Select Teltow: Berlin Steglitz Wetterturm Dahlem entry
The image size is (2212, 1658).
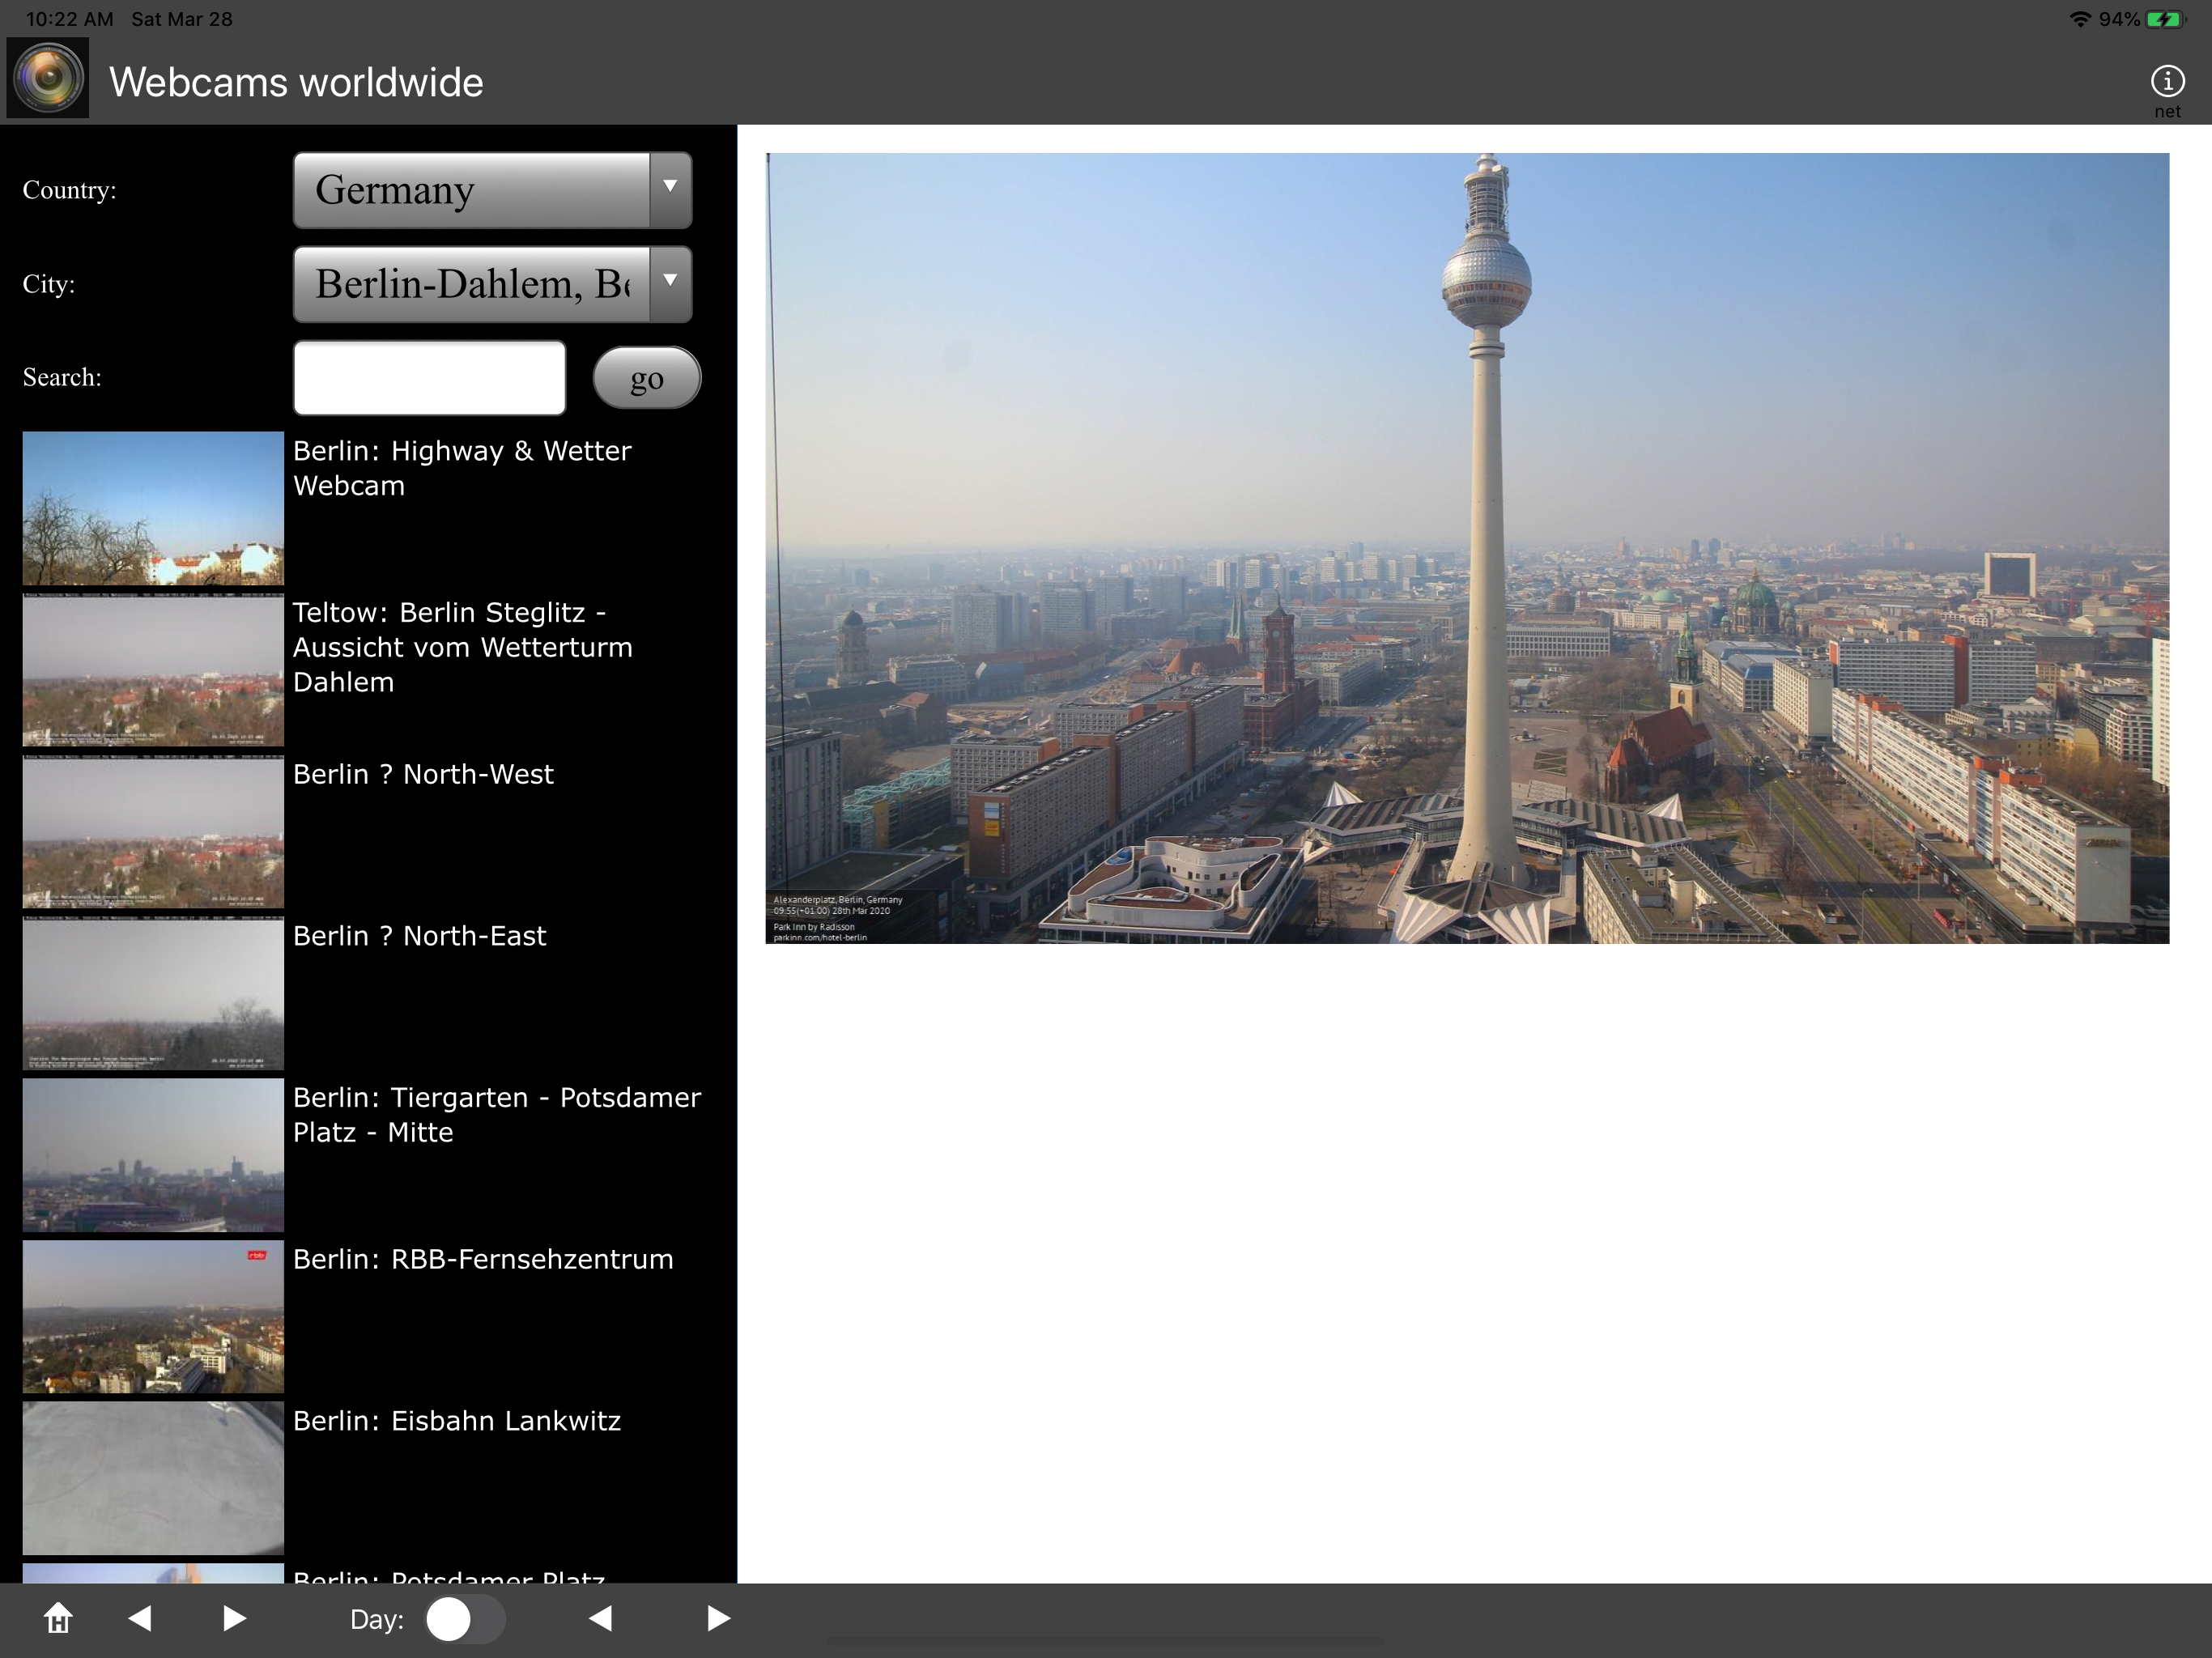click(x=462, y=647)
